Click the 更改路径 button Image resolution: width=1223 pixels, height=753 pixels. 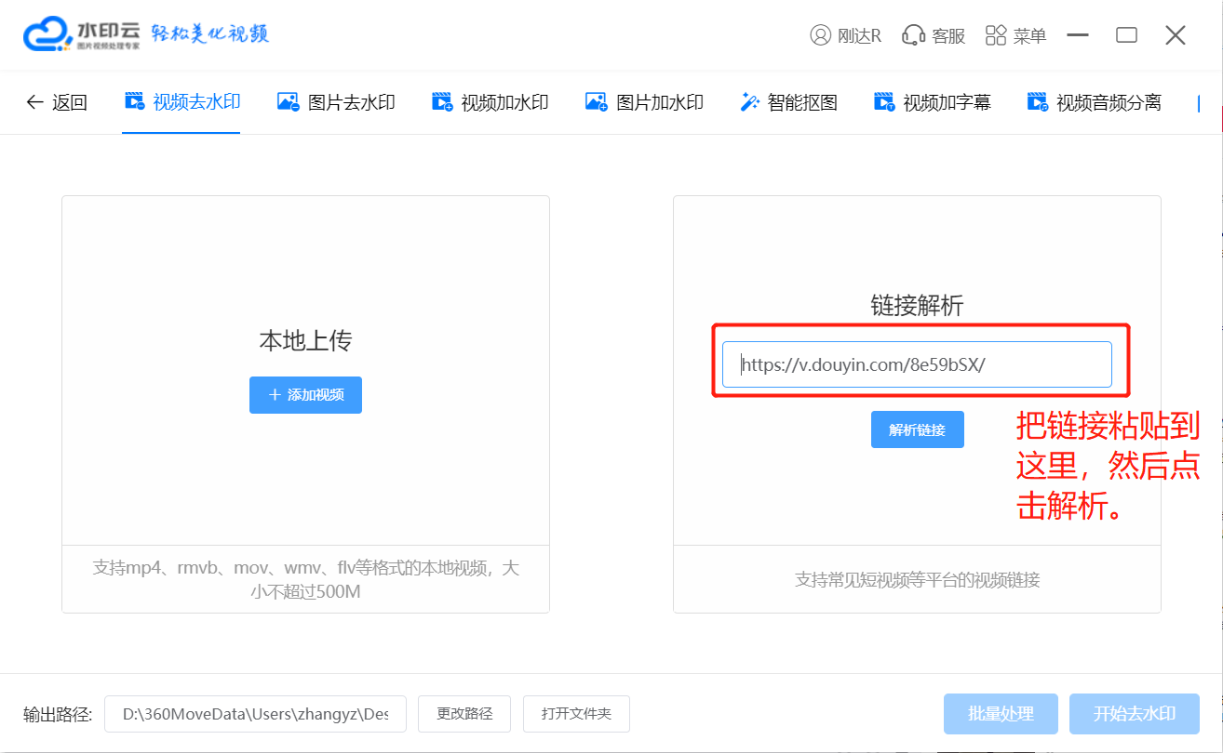click(464, 714)
